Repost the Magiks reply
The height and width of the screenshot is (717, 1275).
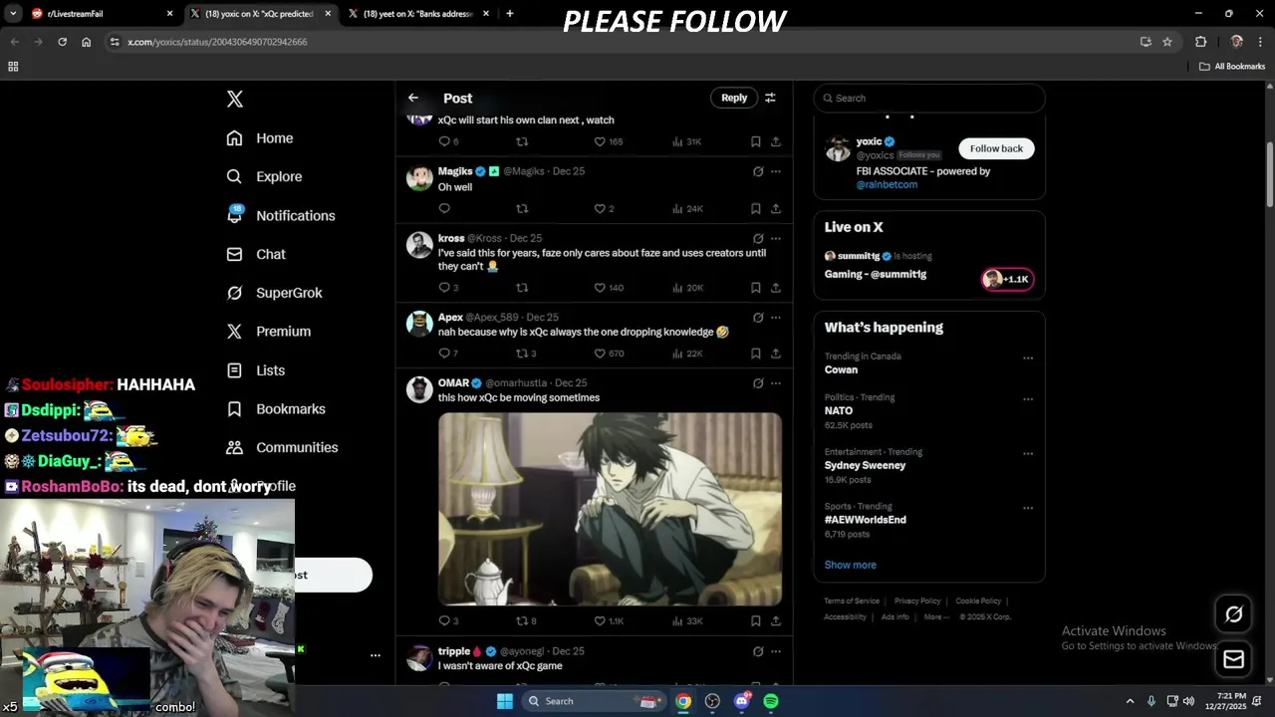[522, 208]
